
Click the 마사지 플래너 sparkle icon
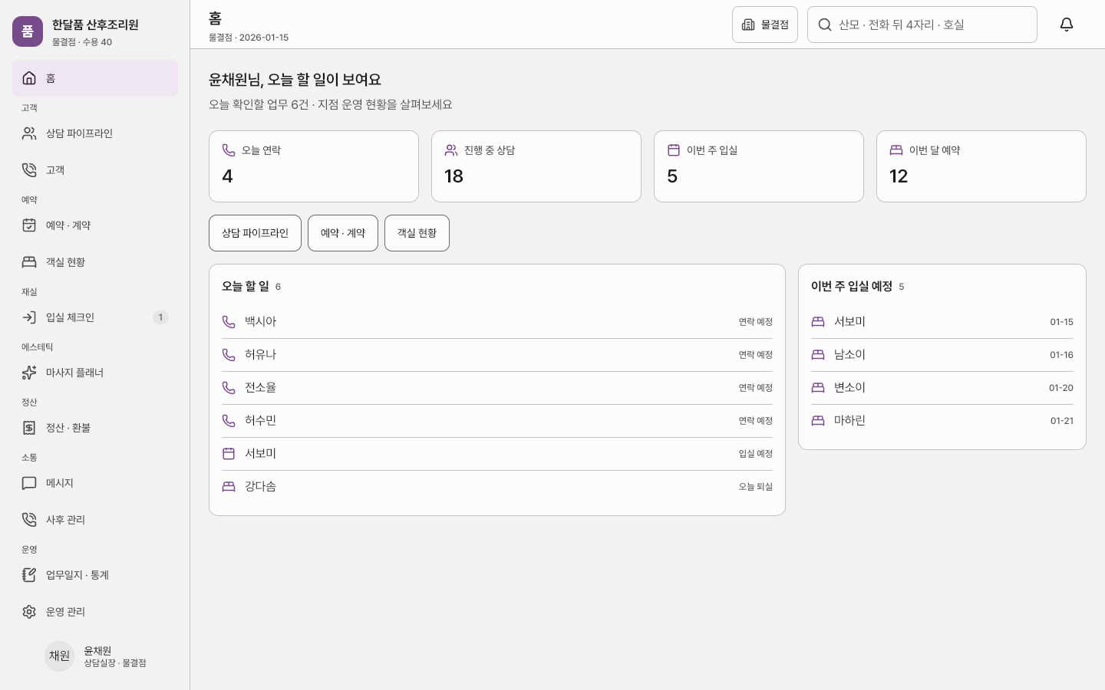point(29,373)
